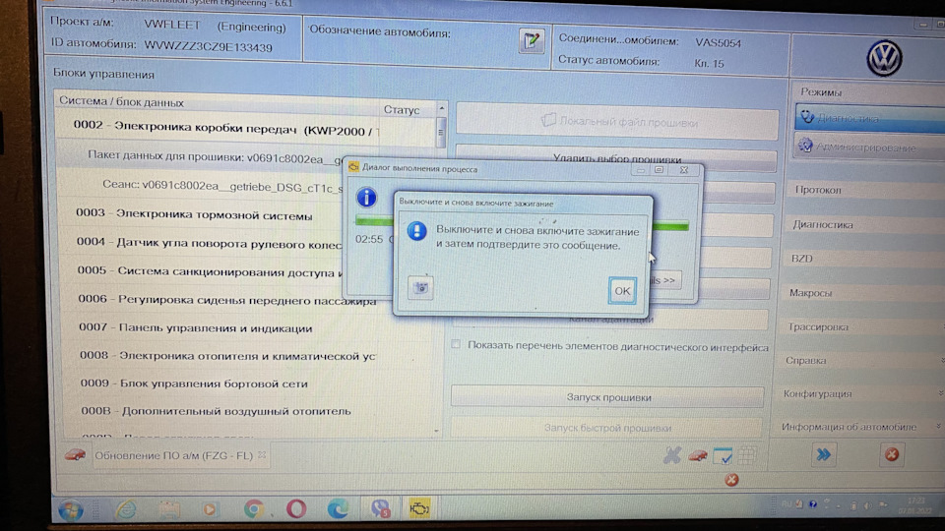Click the blue exclamation icon in the ignition message

pyautogui.click(x=416, y=230)
